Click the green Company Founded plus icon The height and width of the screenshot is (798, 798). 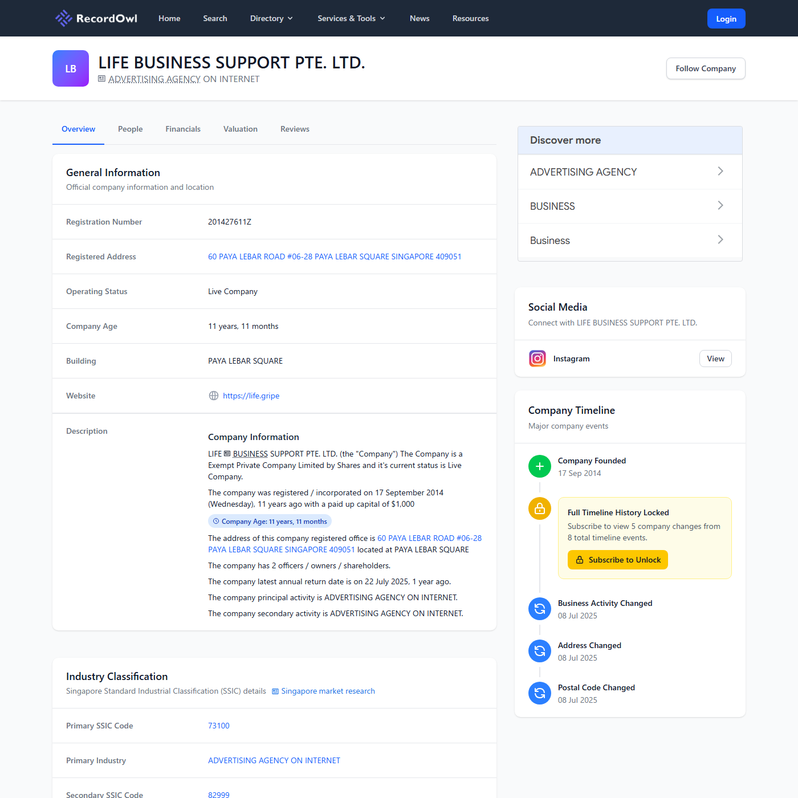(540, 466)
